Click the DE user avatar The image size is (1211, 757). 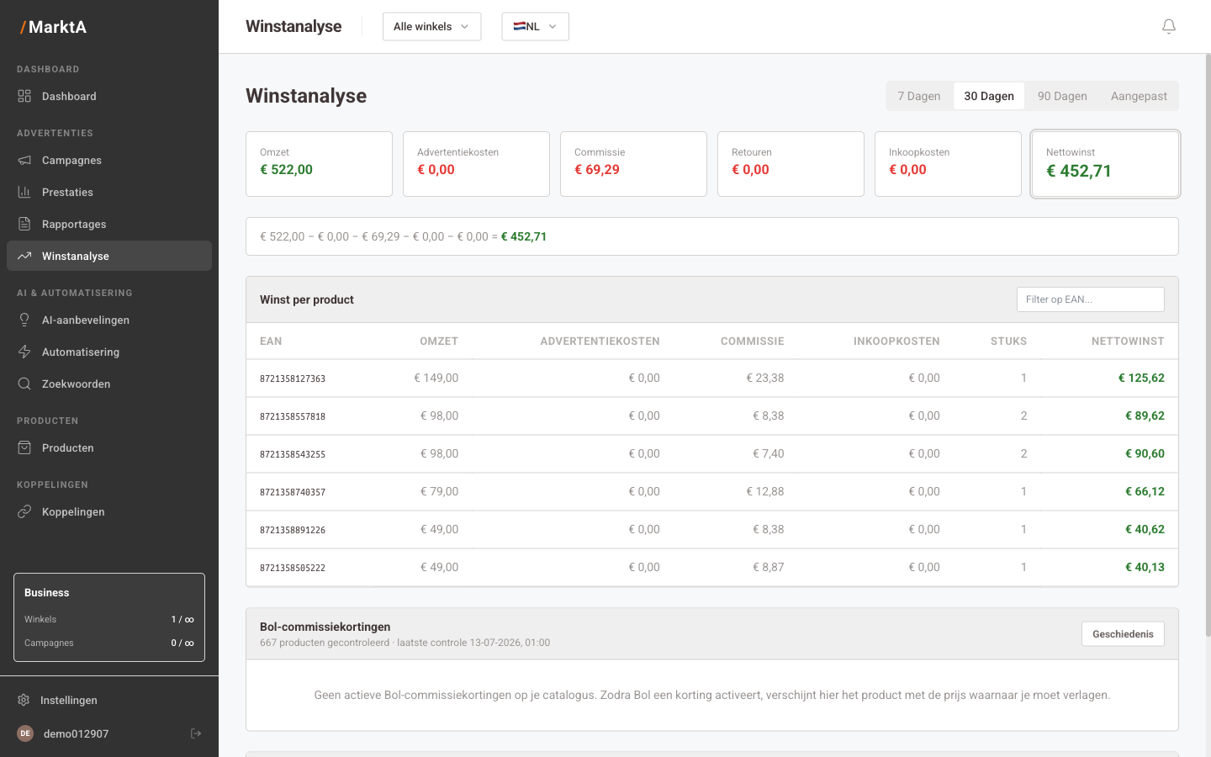click(25, 733)
